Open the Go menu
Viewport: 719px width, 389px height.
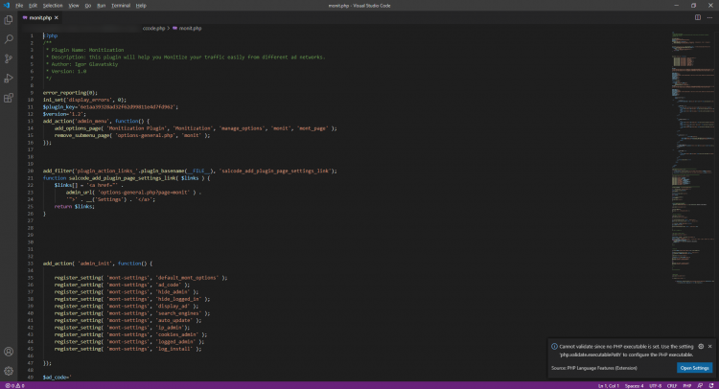point(88,6)
